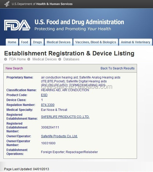
Task: Click FDA Home breadcrumb link
Action: (x=17, y=59)
